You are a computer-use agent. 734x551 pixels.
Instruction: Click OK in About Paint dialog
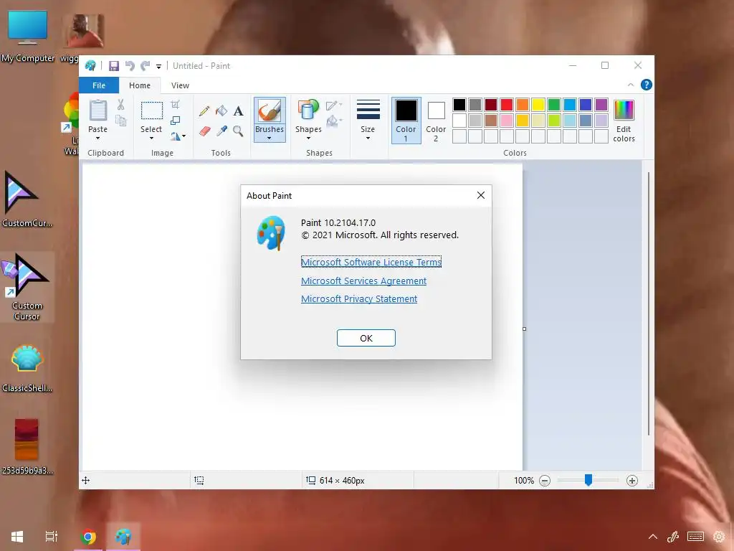click(x=366, y=338)
